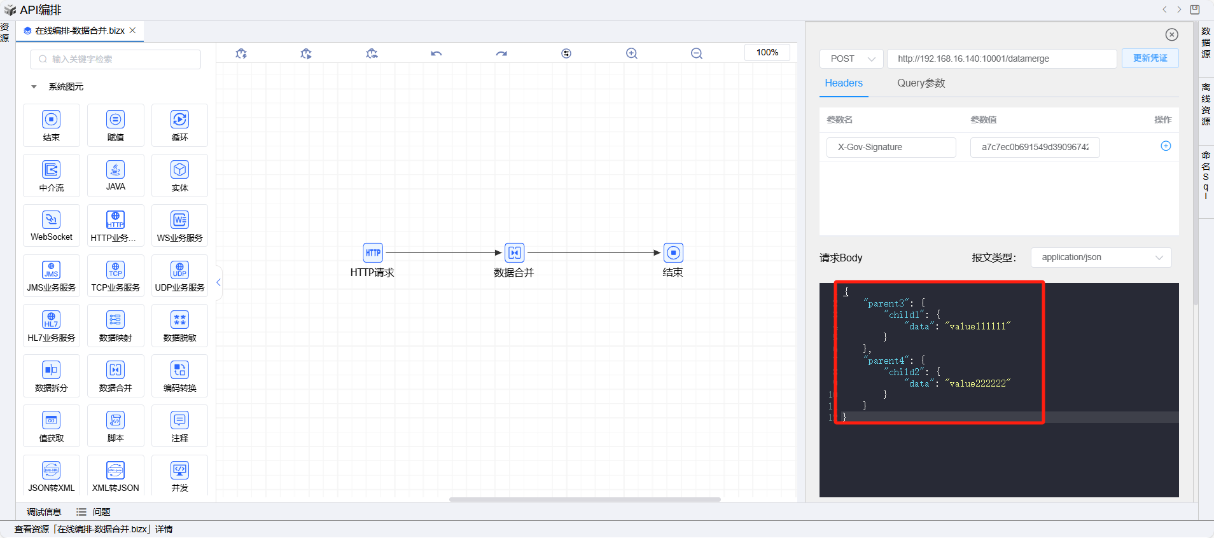
Task: Zoom out on the canvas
Action: click(x=697, y=53)
